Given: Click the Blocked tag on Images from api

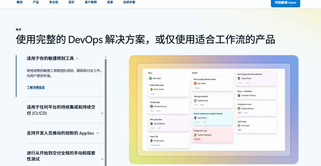Looking at the screenshot, I should 197,139.
